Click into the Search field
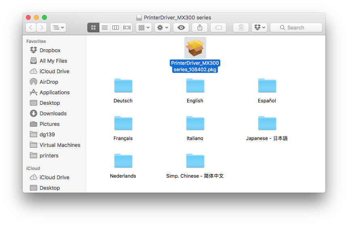Screen dimensions: 348x225 [296, 28]
